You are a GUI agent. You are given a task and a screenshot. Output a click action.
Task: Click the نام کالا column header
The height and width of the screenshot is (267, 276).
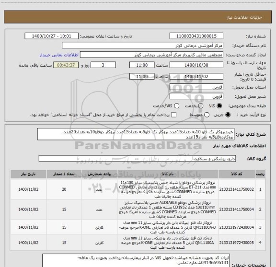[x=168, y=174]
